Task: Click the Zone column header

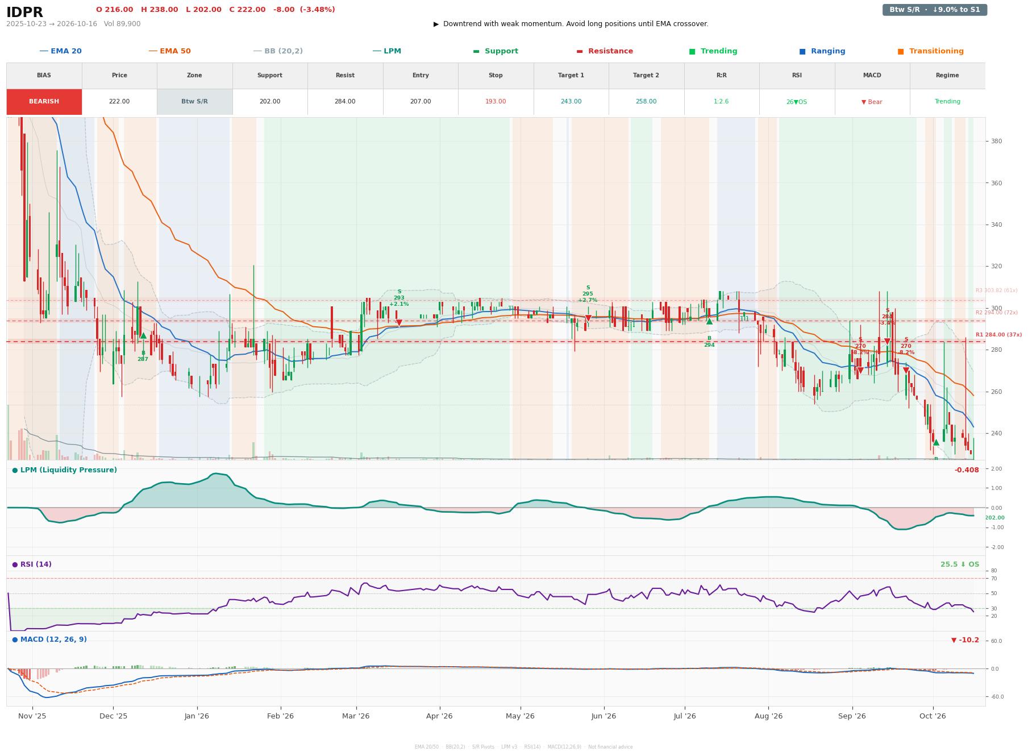Action: click(194, 76)
